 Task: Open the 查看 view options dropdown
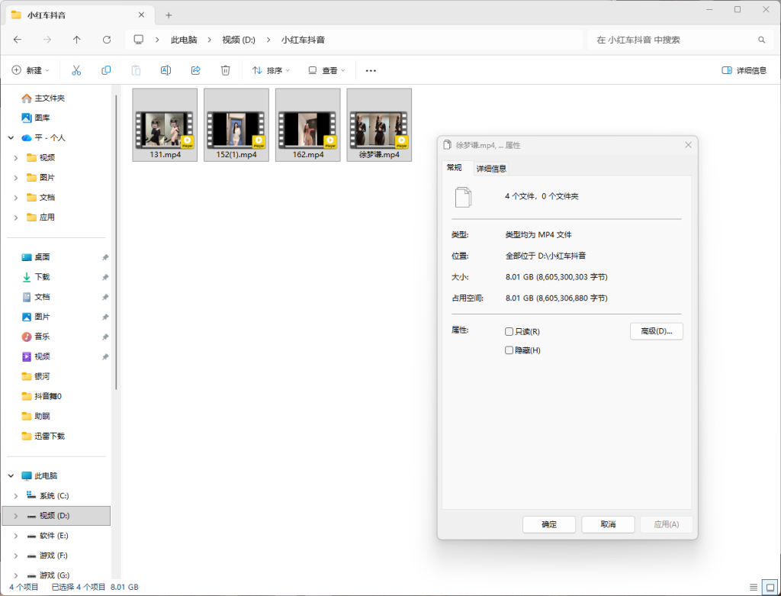point(326,69)
